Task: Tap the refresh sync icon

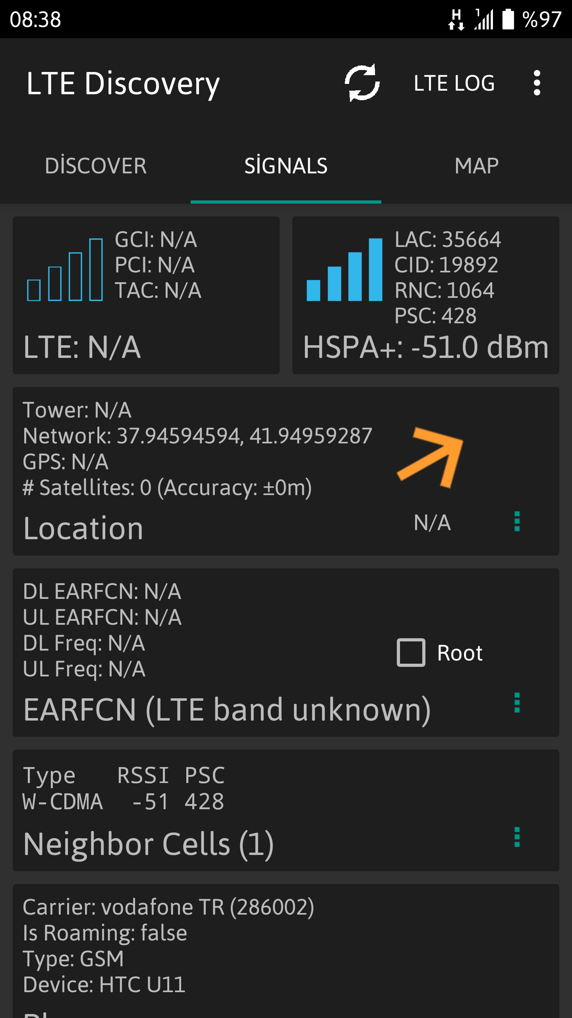Action: click(x=362, y=83)
